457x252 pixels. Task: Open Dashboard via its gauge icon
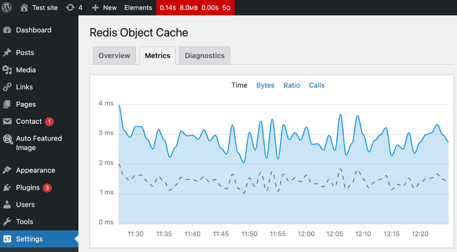7,30
